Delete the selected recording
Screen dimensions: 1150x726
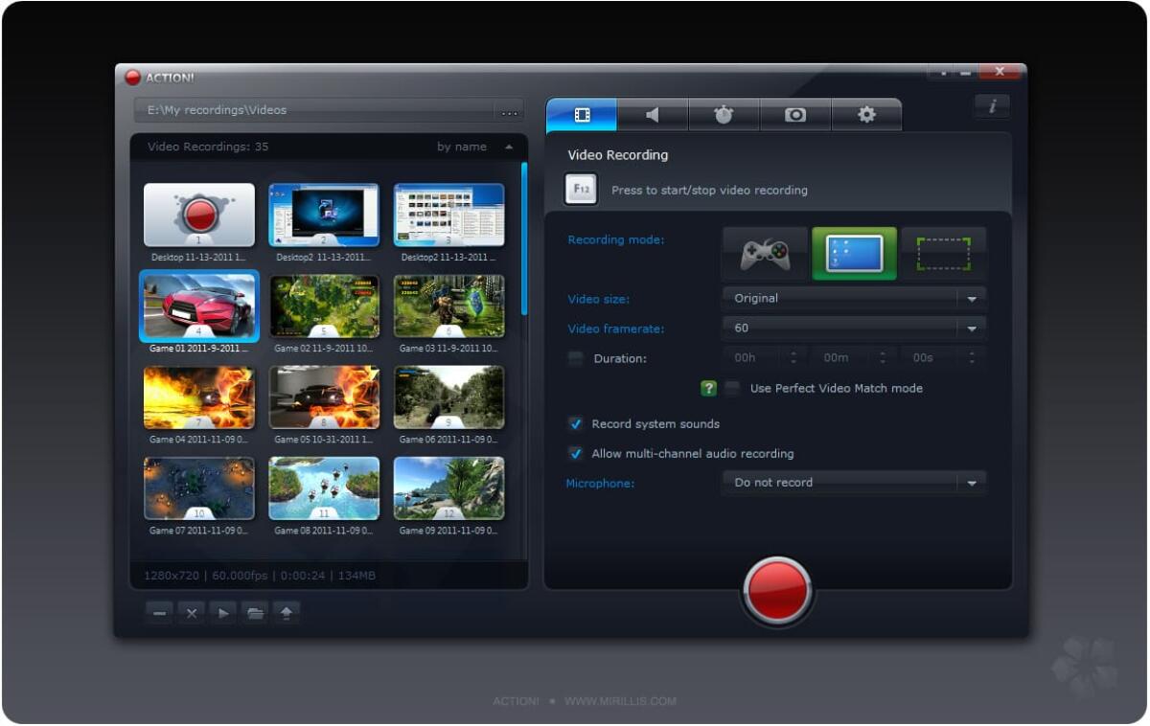tap(191, 611)
